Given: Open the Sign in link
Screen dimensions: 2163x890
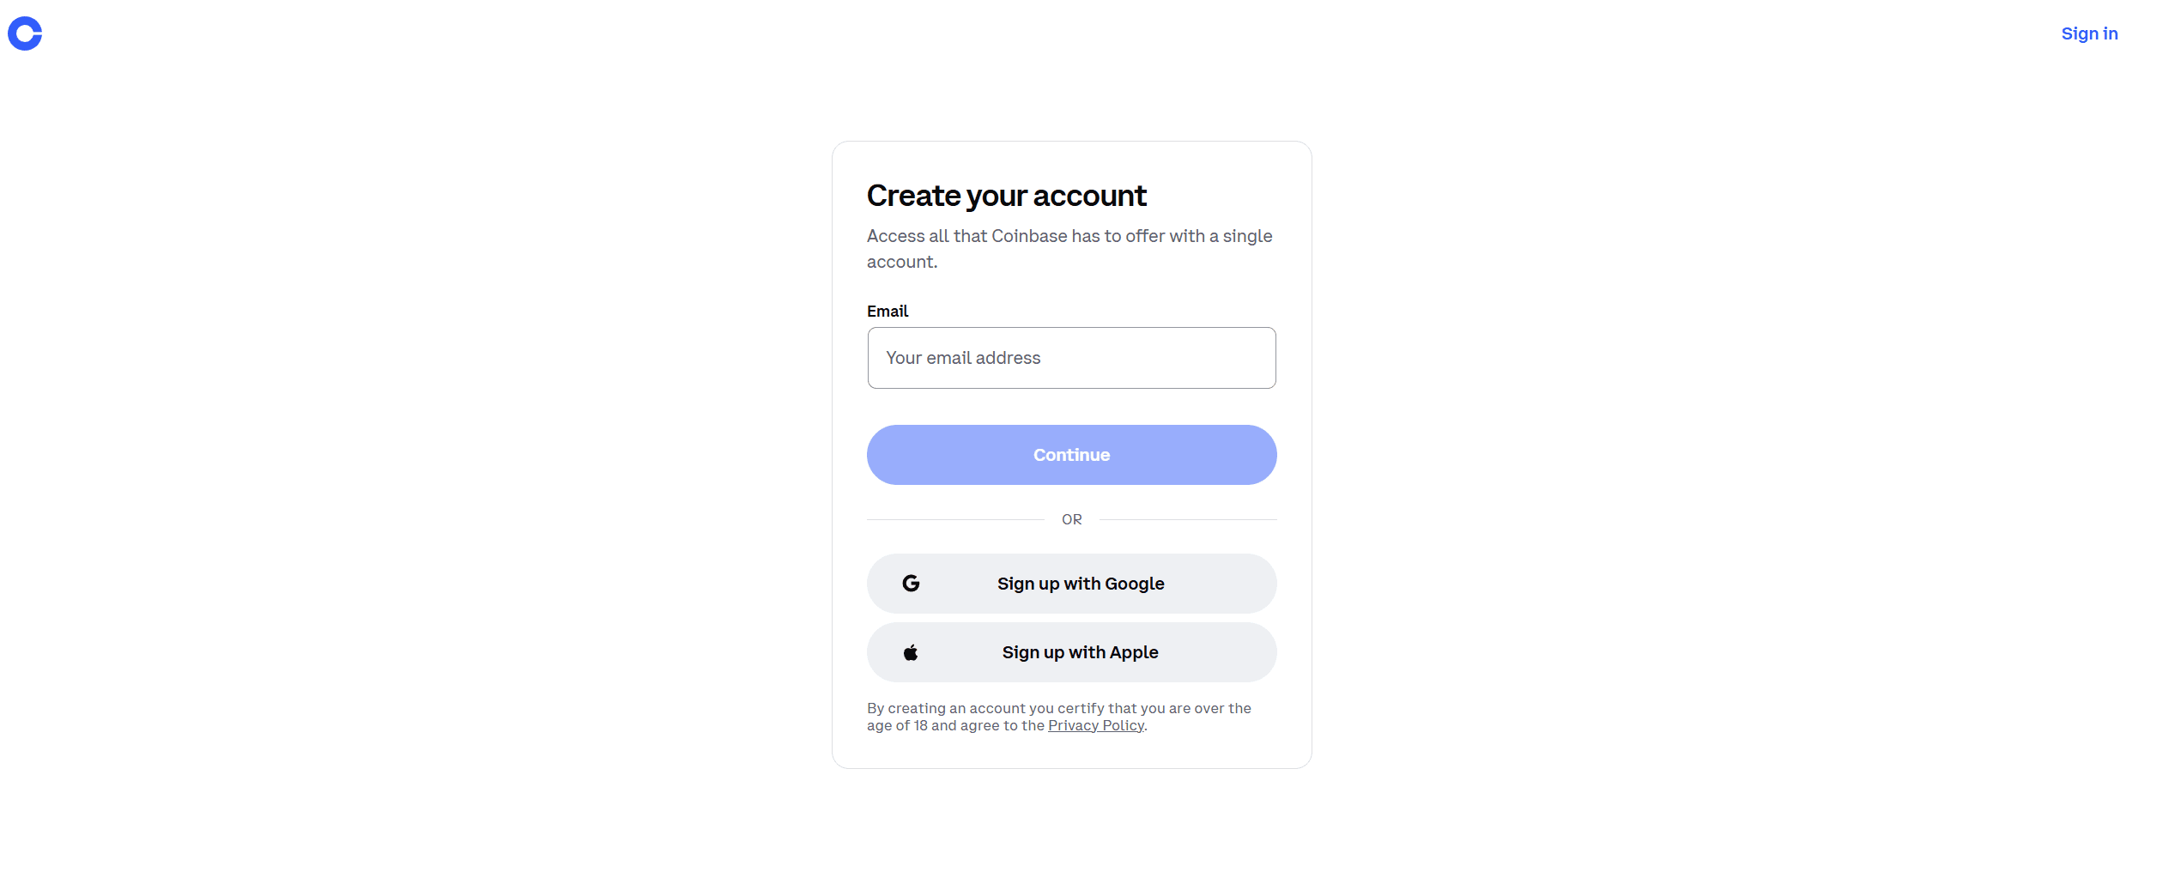Looking at the screenshot, I should (x=2089, y=33).
